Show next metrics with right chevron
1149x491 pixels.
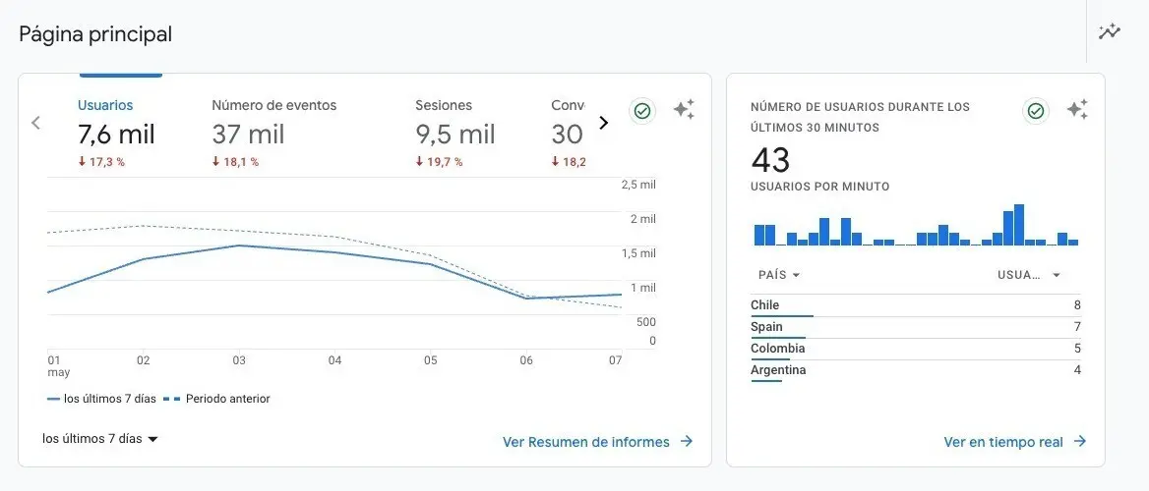604,123
